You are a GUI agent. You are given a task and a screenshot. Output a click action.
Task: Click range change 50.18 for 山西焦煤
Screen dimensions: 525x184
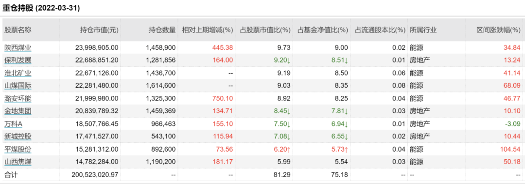512,162
